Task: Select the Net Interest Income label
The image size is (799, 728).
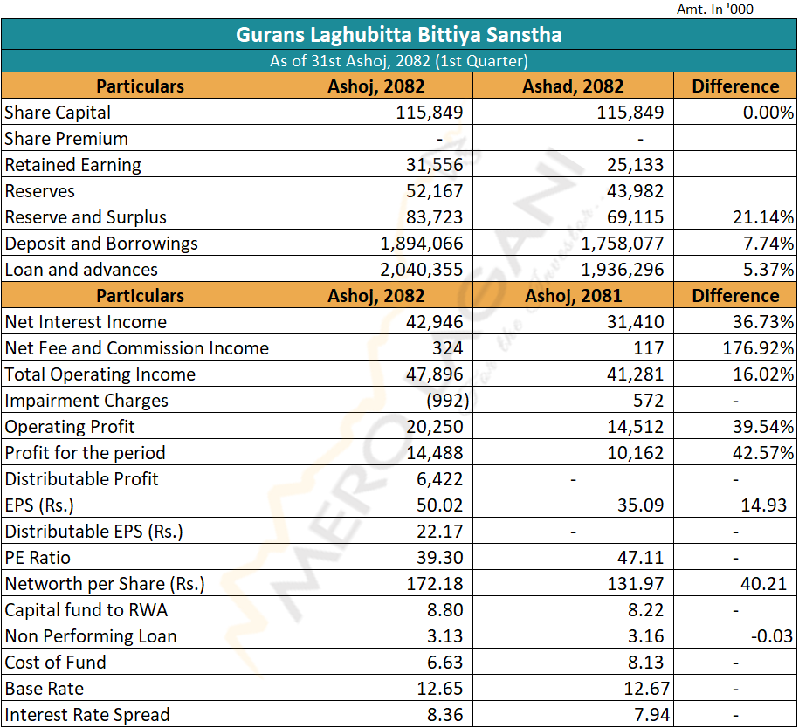Action: pos(86,322)
